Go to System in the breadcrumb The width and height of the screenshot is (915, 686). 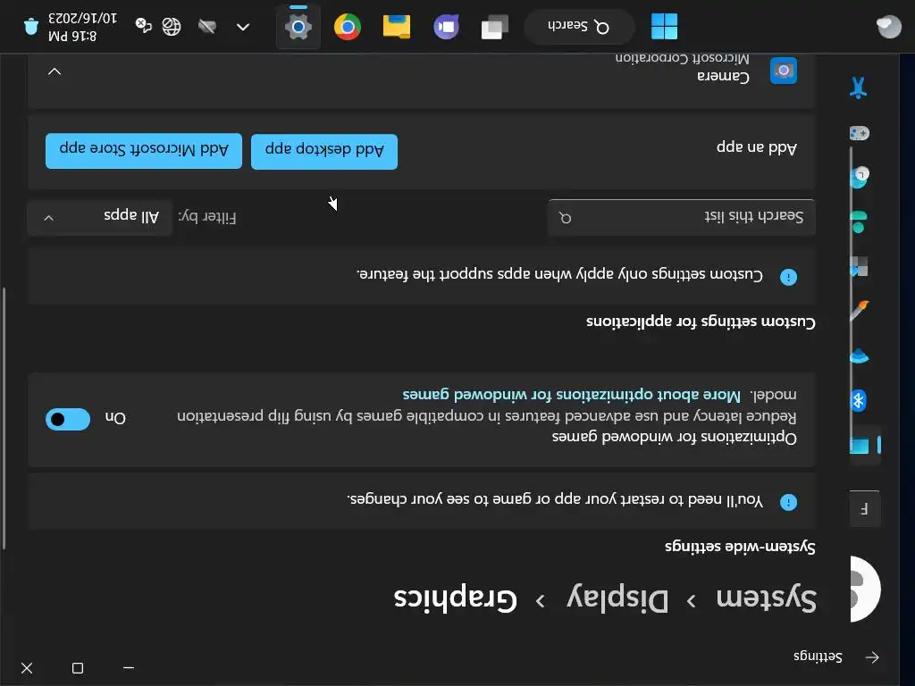pyautogui.click(x=766, y=598)
